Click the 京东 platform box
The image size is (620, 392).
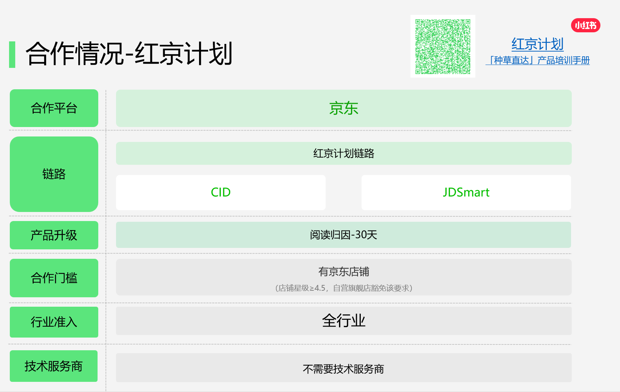(x=343, y=108)
